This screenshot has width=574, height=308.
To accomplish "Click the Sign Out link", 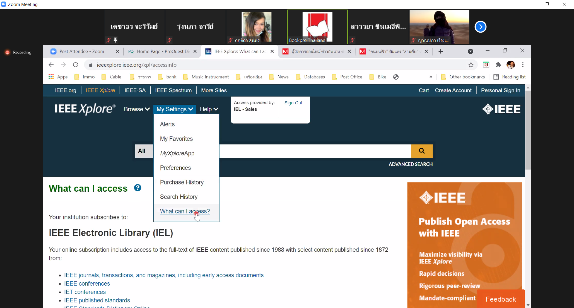I will [x=293, y=103].
